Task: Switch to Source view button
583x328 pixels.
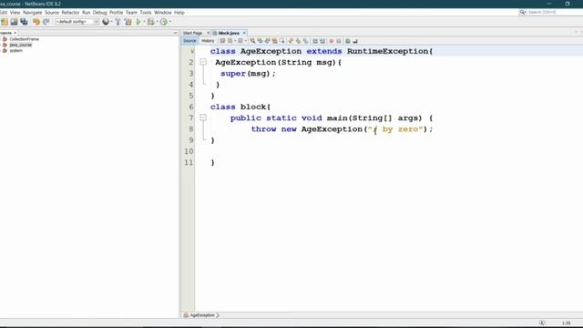Action: (189, 41)
